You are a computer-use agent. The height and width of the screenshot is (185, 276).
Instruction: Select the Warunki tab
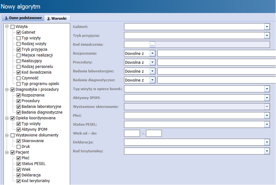click(x=57, y=18)
